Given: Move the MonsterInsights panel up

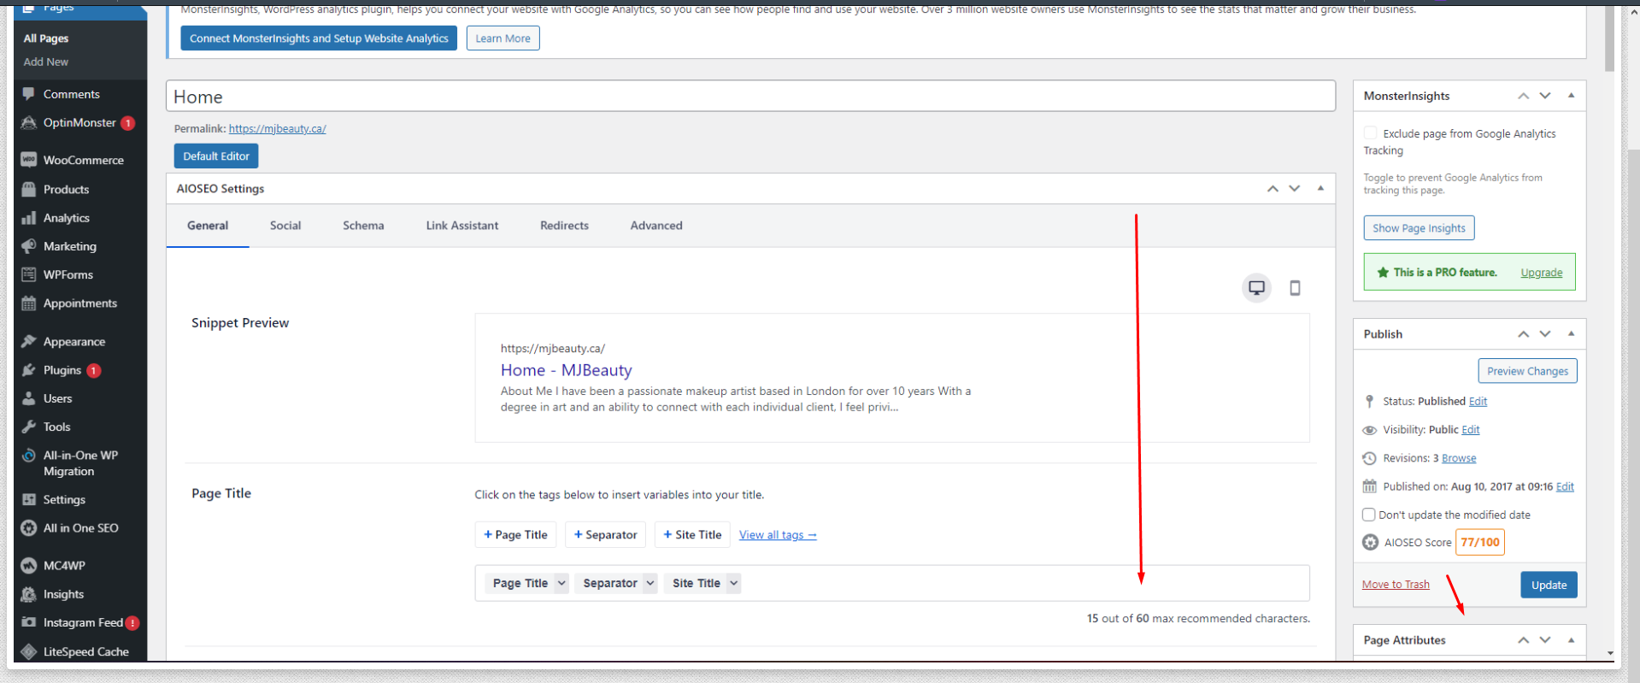Looking at the screenshot, I should [x=1523, y=96].
